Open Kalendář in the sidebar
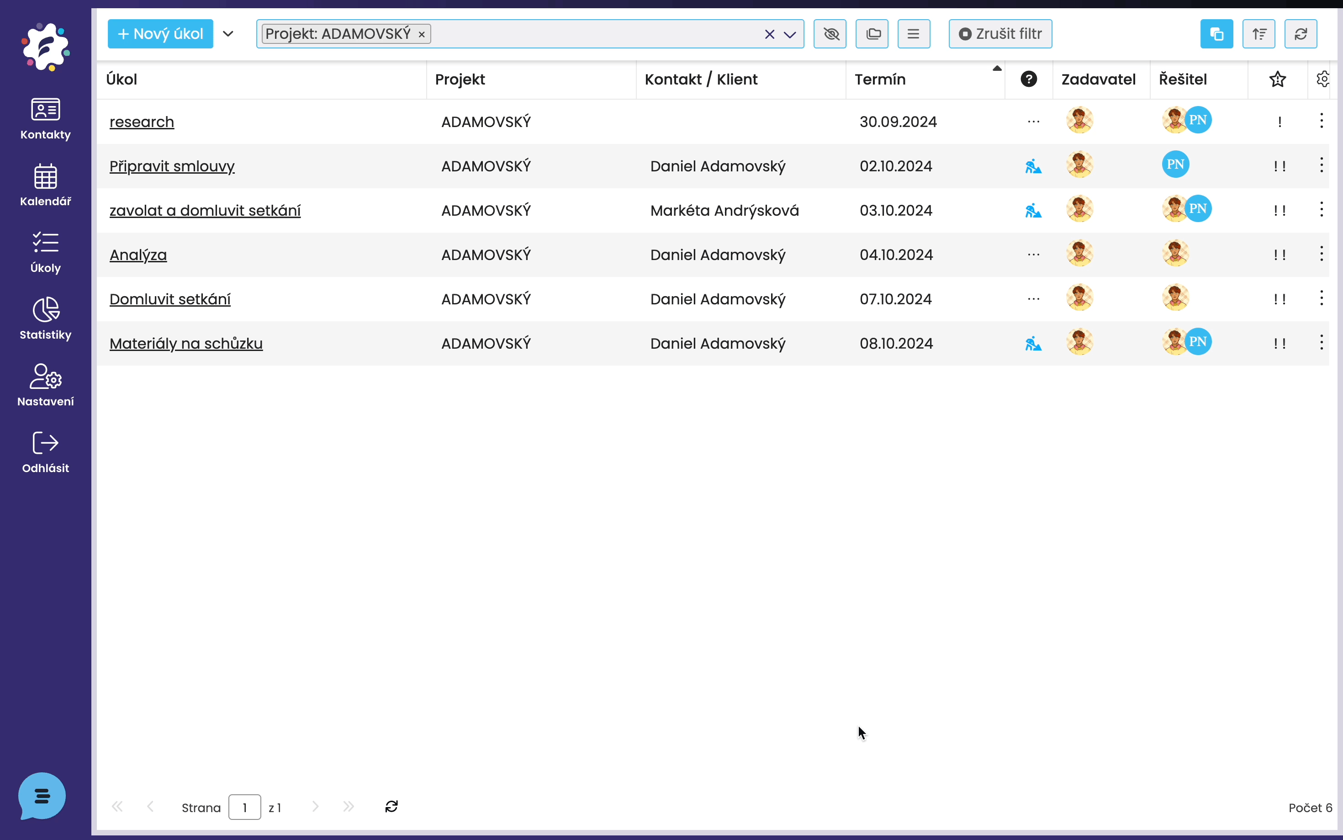 (46, 186)
